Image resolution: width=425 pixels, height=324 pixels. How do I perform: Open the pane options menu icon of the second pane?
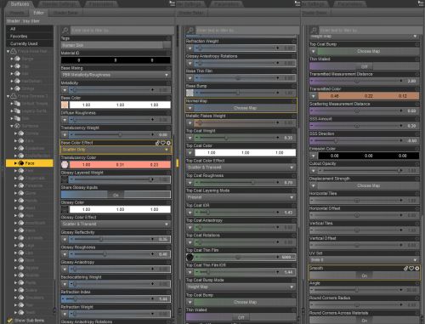click(x=297, y=3)
